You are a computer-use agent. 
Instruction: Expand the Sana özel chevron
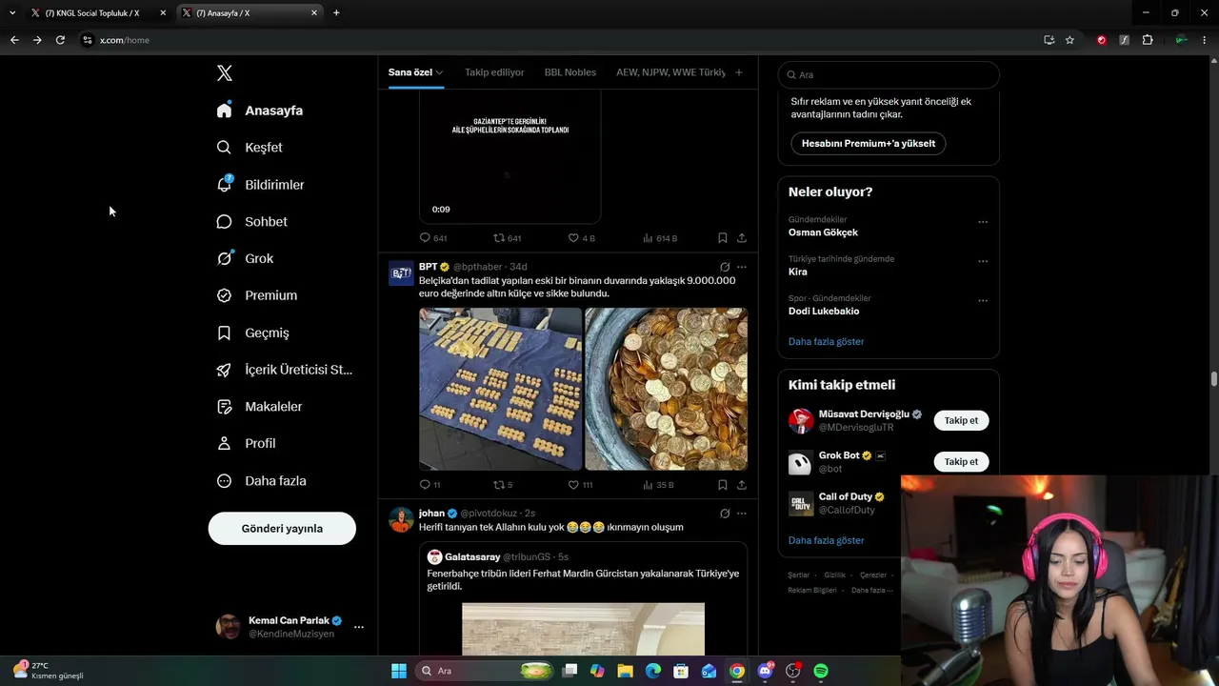pyautogui.click(x=439, y=72)
